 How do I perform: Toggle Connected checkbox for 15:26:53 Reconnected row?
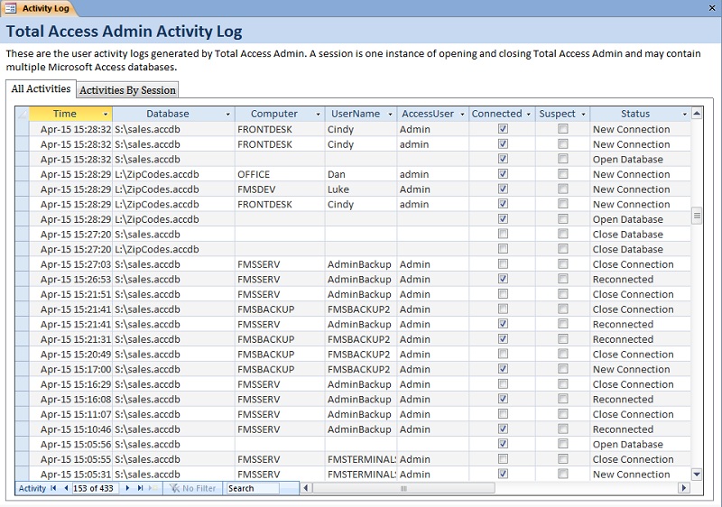pos(503,279)
